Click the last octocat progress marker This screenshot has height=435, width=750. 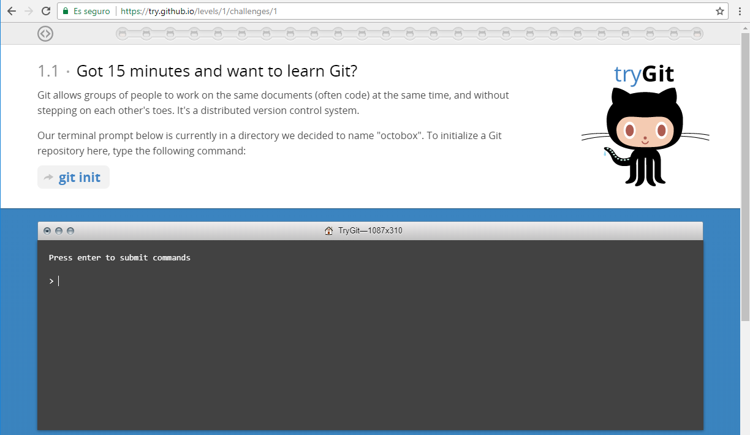point(697,34)
